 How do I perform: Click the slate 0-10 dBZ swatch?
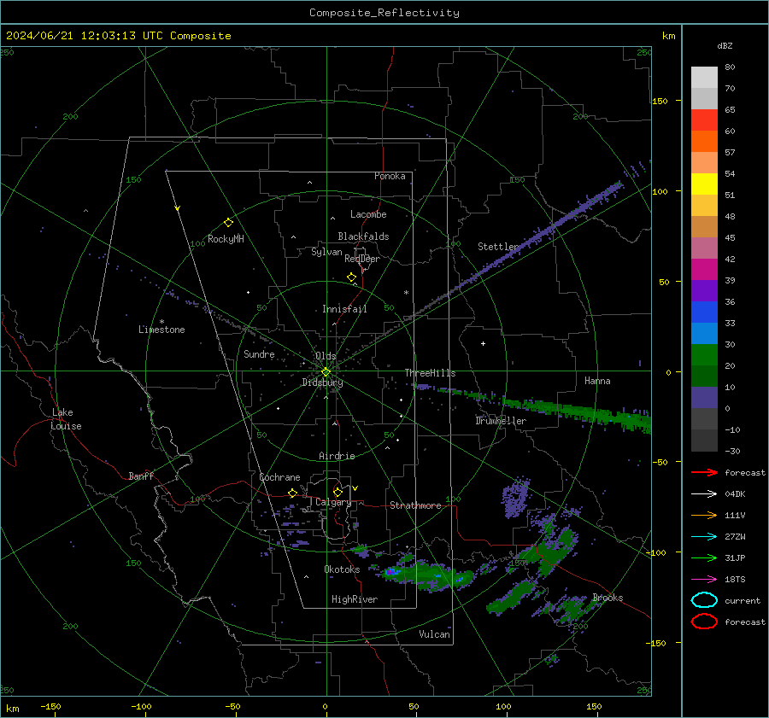point(704,398)
